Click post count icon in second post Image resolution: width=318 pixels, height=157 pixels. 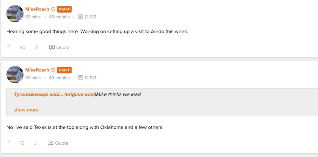tap(80, 78)
